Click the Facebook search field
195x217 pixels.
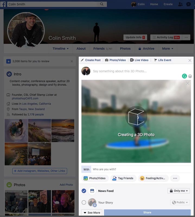tap(57, 4)
